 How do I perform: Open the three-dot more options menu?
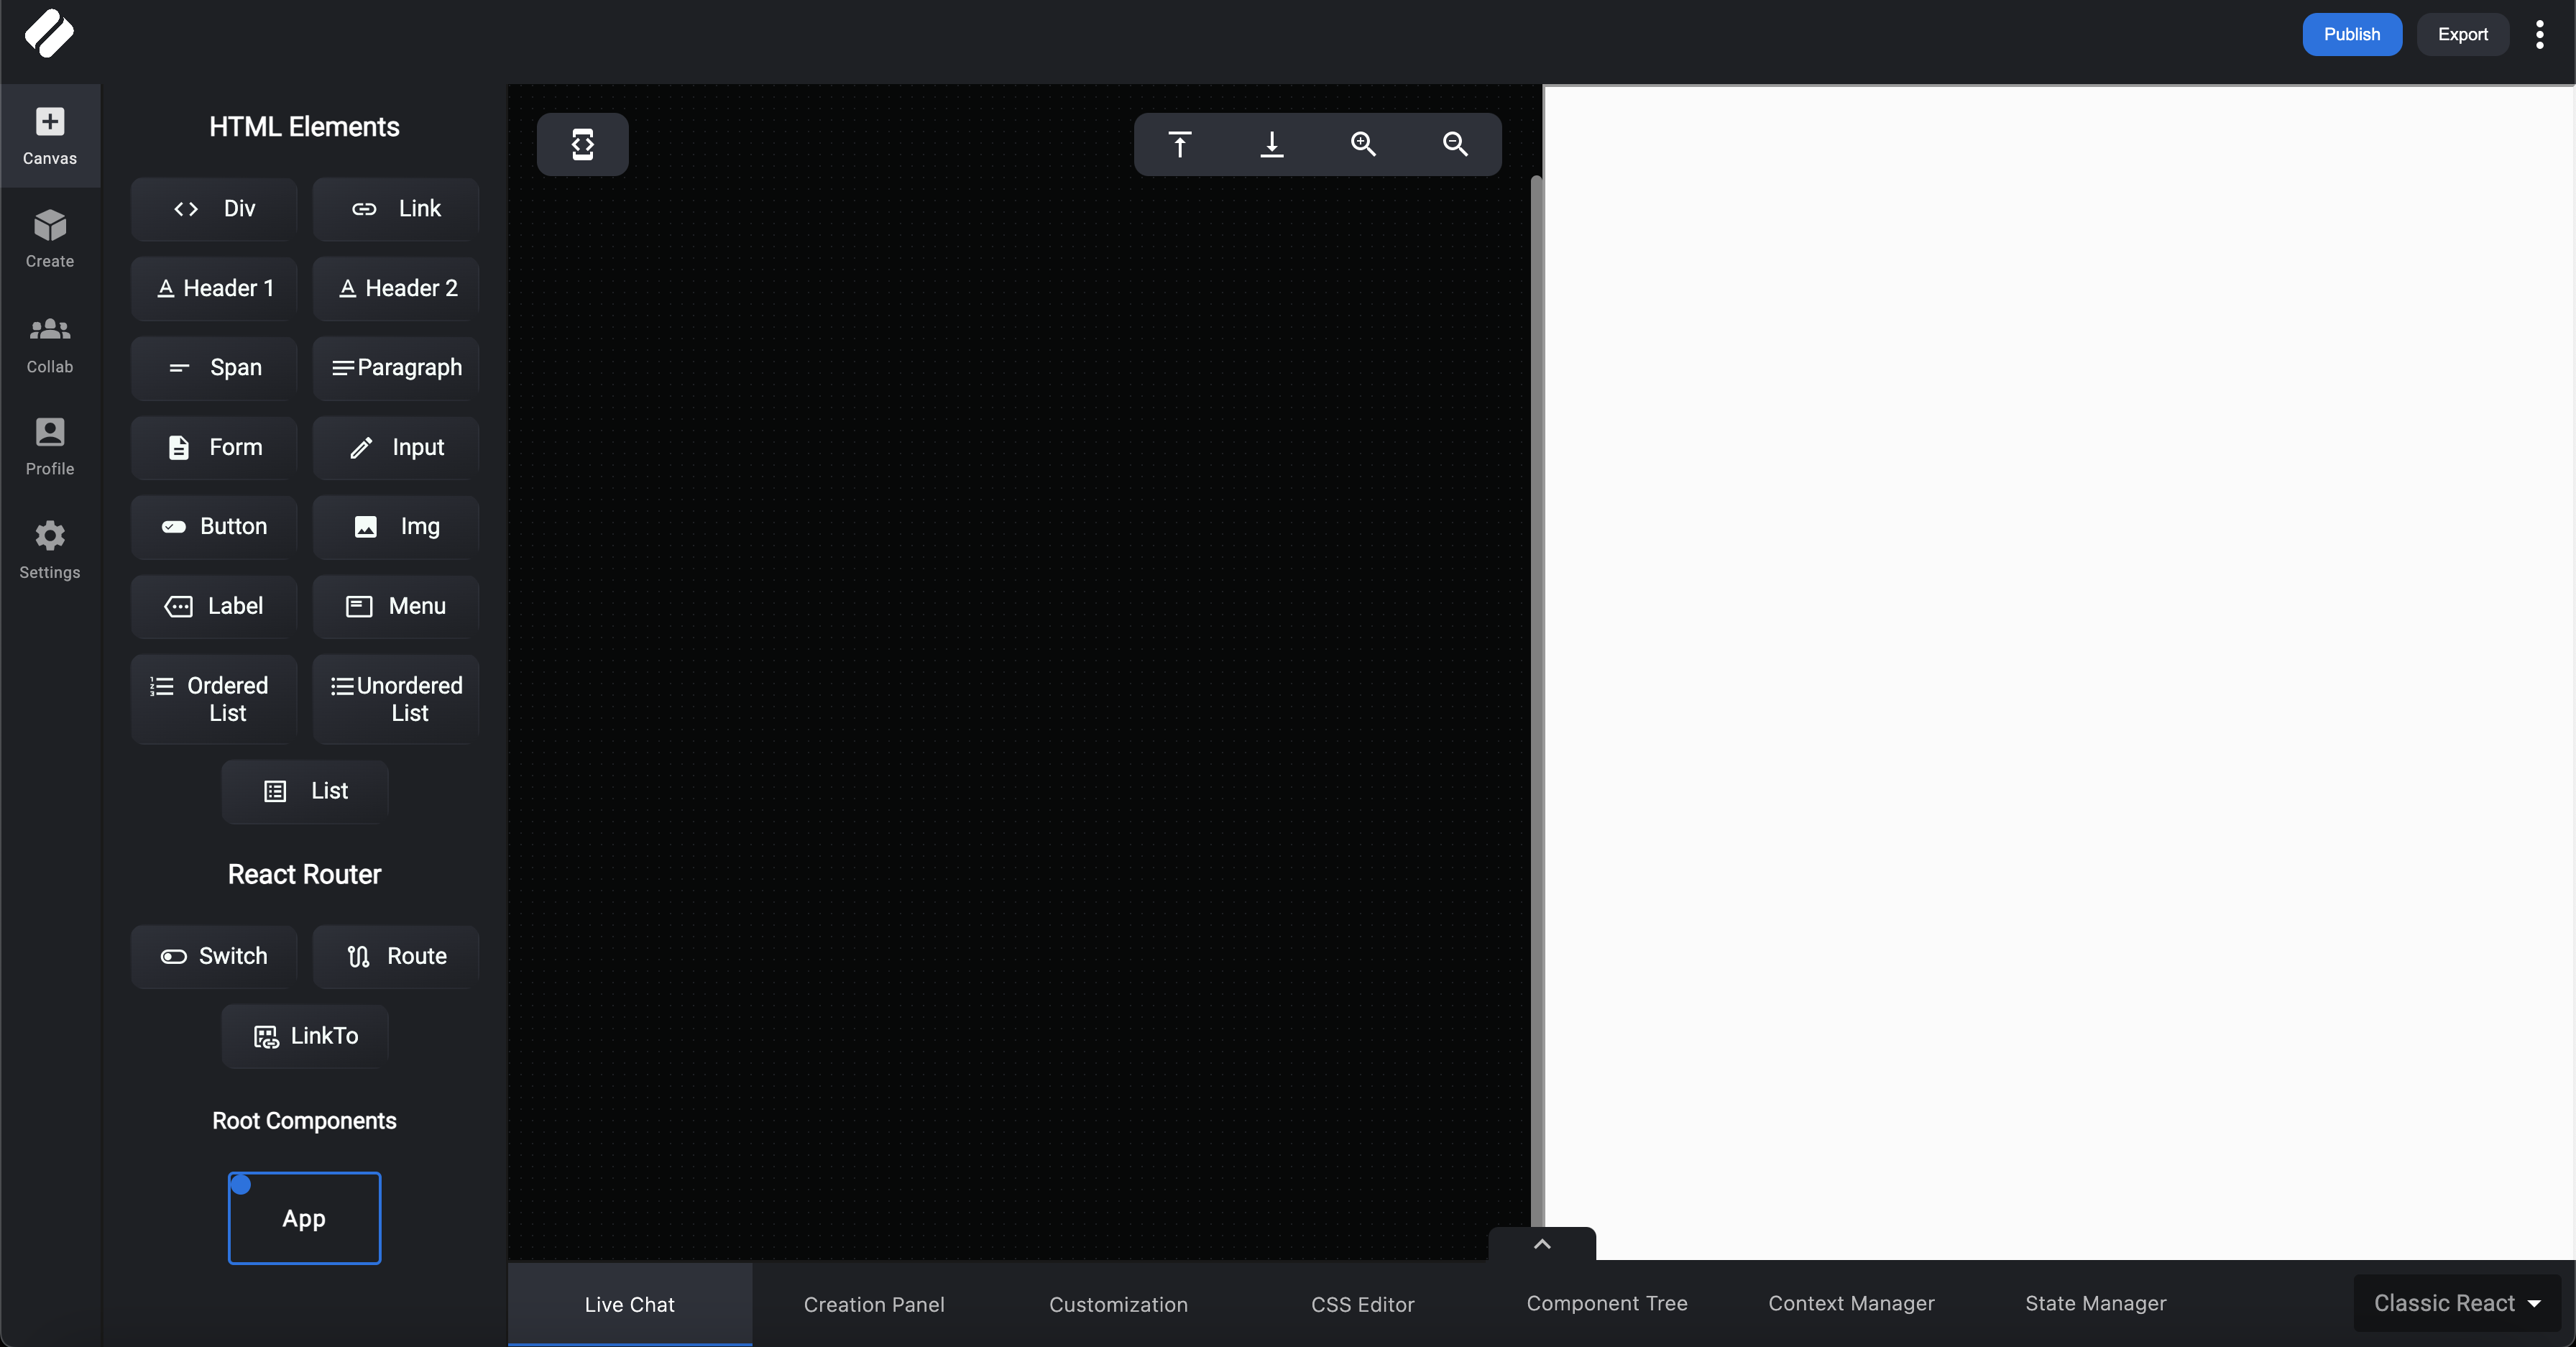[x=2539, y=34]
